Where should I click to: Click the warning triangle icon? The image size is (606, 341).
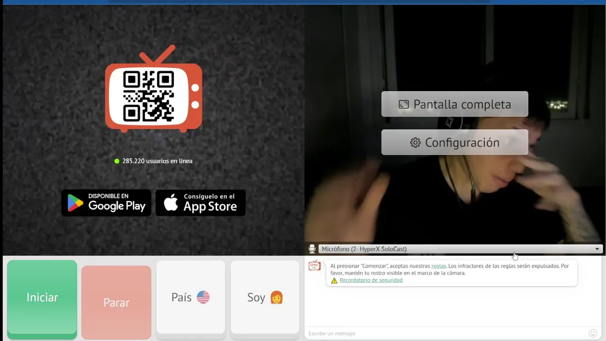coord(334,280)
